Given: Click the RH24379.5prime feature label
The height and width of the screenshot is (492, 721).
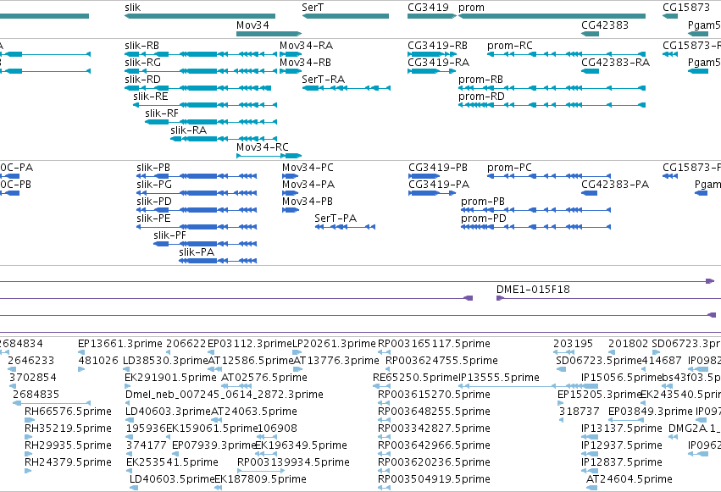Looking at the screenshot, I should point(68,462).
